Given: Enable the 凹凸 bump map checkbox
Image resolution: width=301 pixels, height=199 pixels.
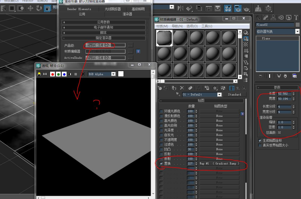Looking at the screenshot, I should [161, 149].
